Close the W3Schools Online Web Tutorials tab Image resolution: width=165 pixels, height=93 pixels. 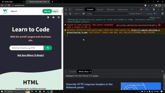click(48, 2)
